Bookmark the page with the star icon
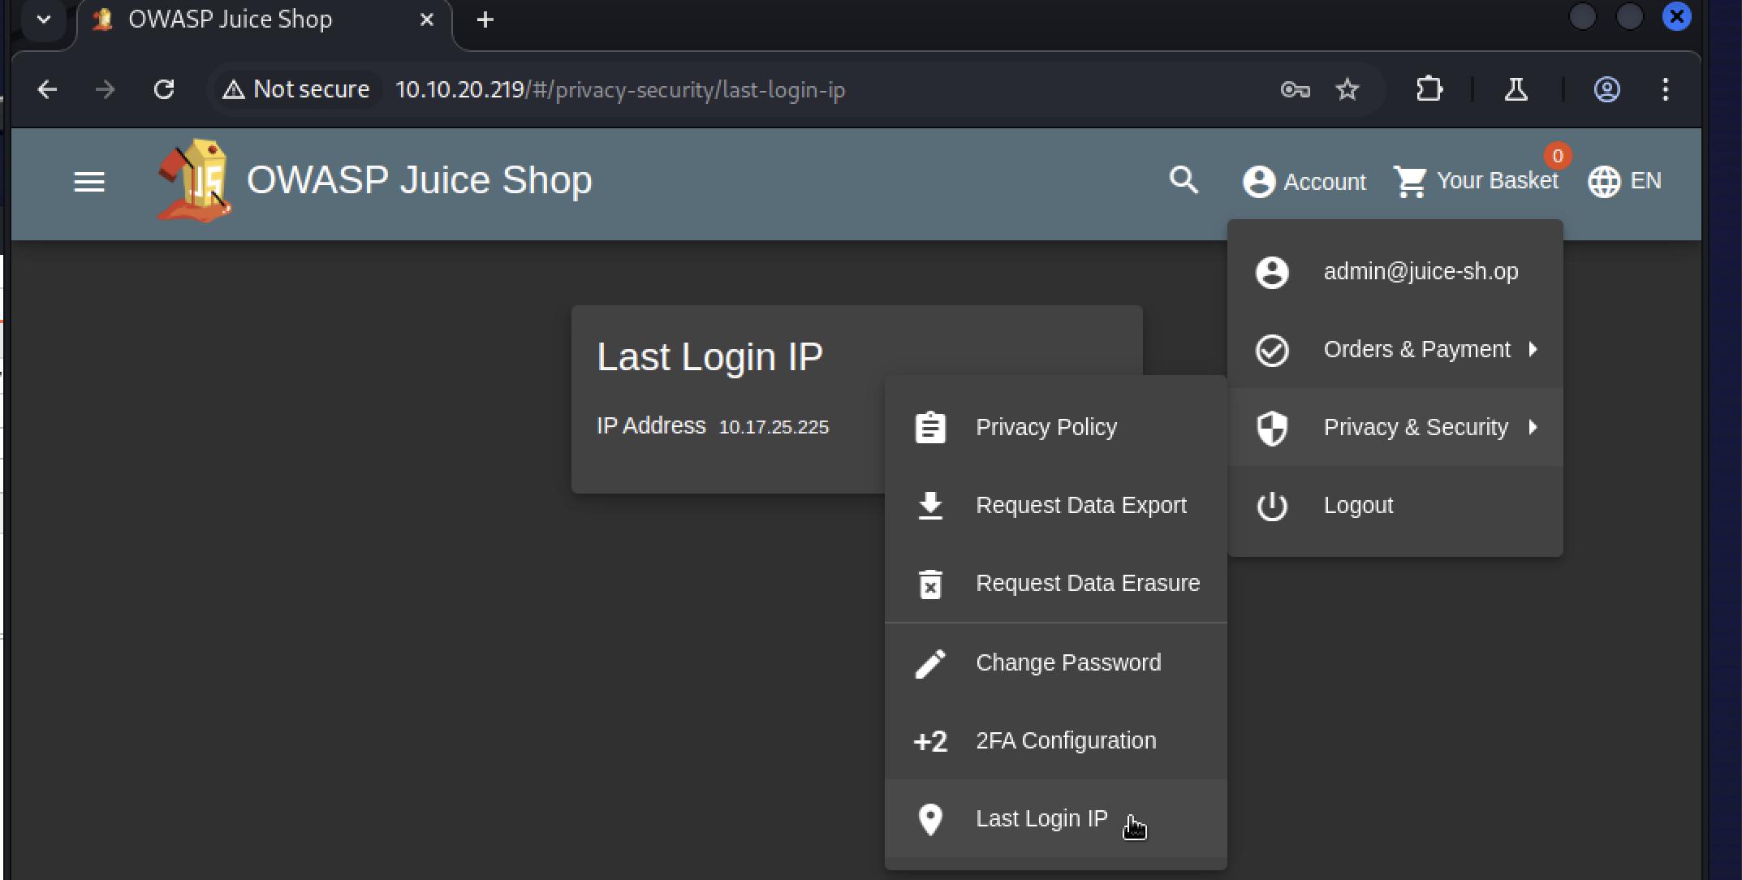The image size is (1742, 880). click(x=1347, y=89)
